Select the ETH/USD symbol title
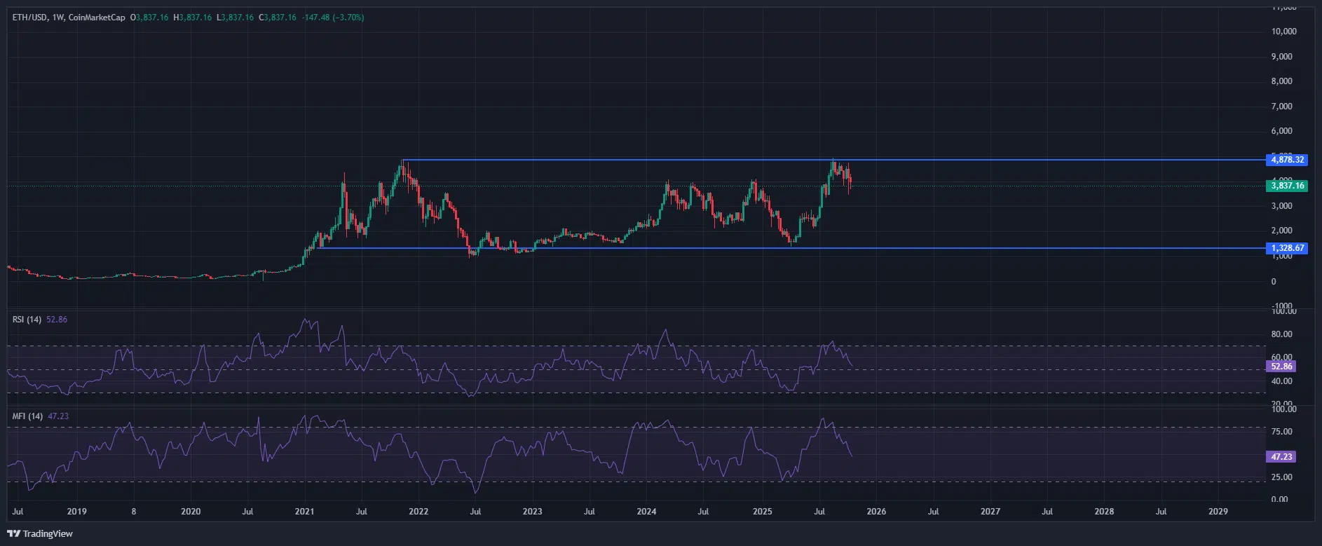Screen dimensions: 1322x546 click(x=29, y=18)
